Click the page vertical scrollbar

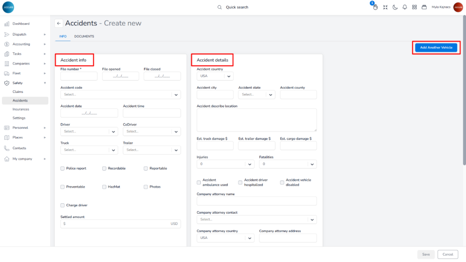pos(464,91)
